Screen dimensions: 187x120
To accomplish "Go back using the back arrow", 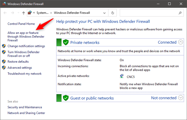I will click(x=5, y=13).
